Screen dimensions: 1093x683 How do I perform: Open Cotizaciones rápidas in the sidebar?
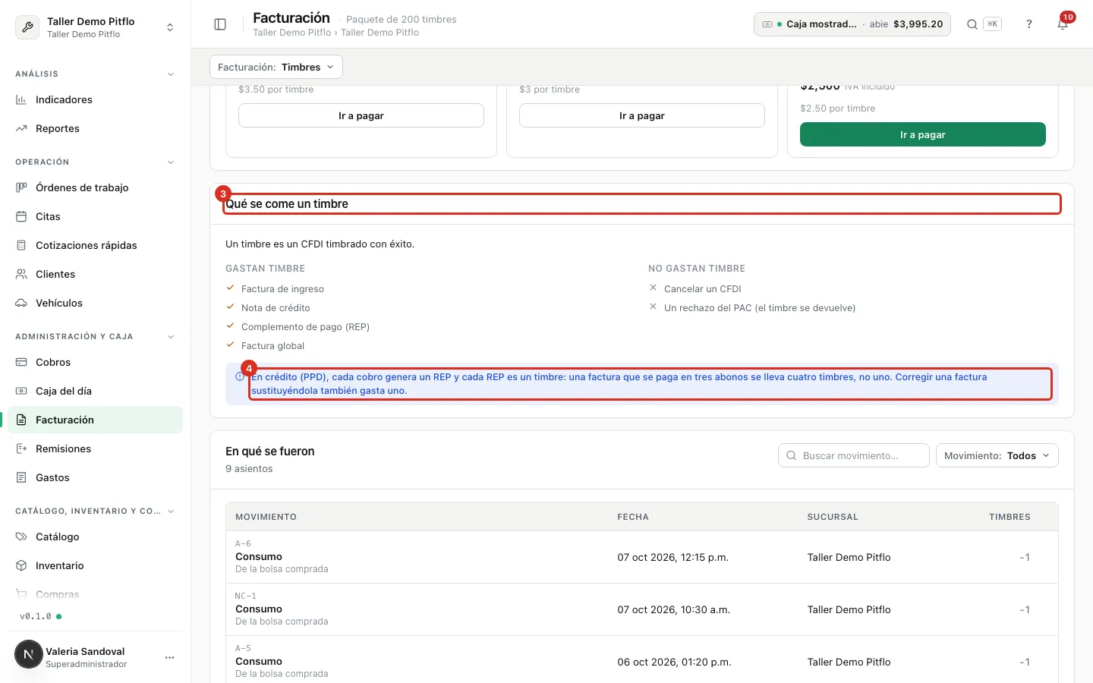tap(95, 245)
